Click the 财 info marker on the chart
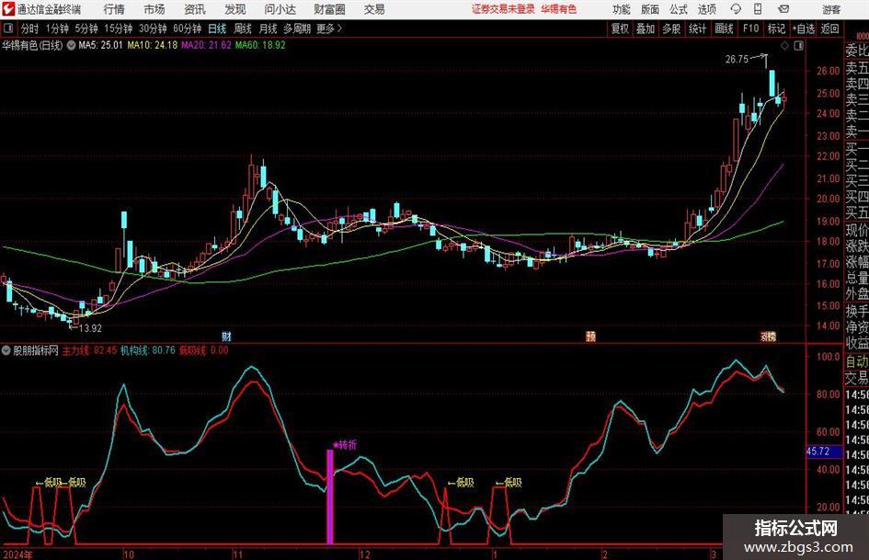 click(226, 336)
